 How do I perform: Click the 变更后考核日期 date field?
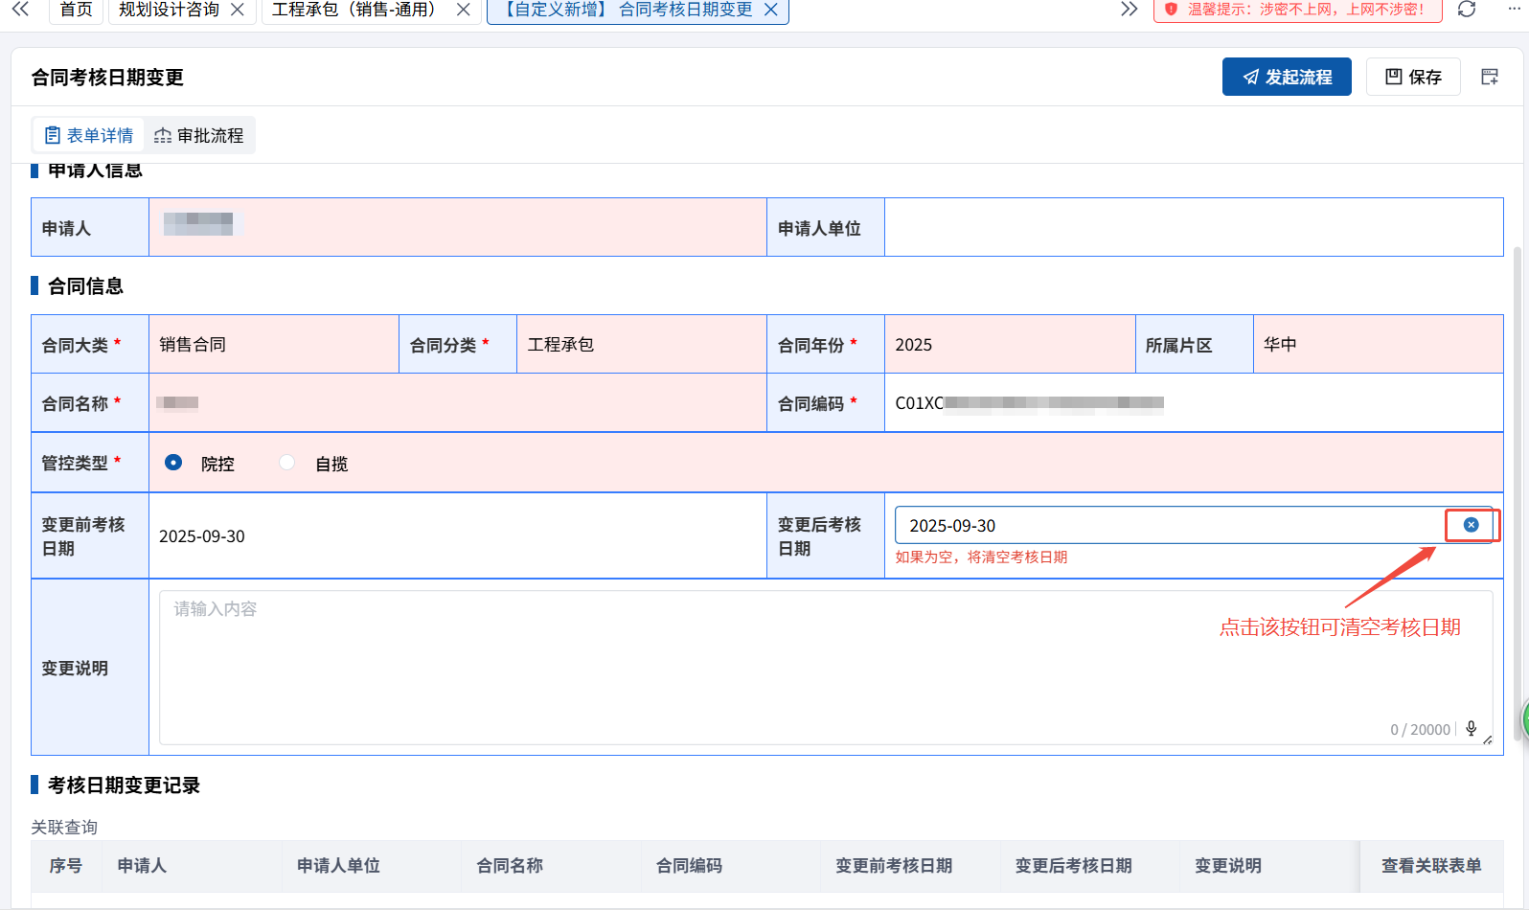click(1169, 525)
